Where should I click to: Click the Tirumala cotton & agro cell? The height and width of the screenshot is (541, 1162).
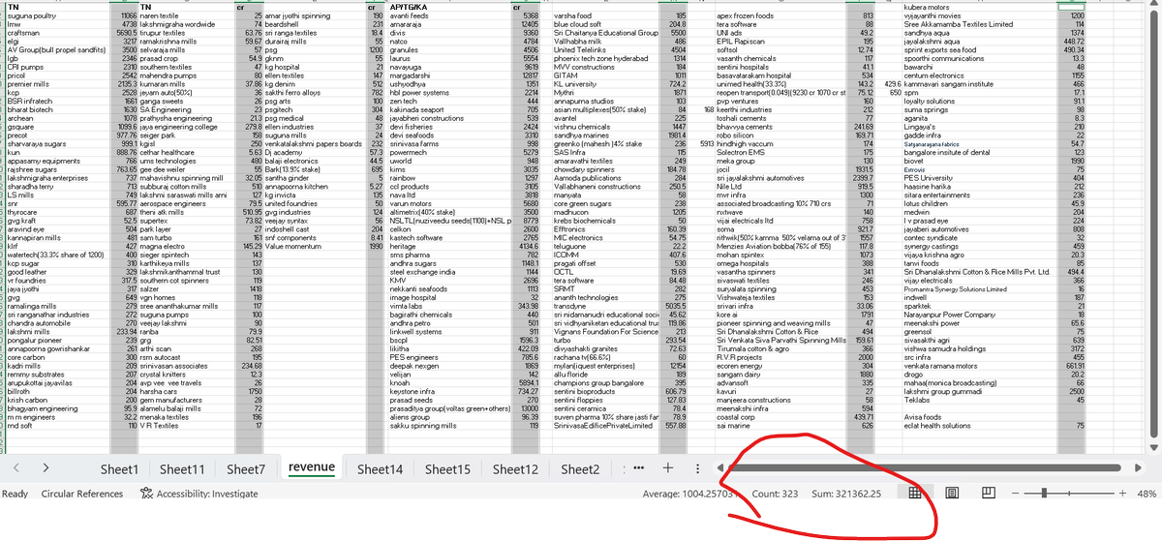[x=781, y=348]
